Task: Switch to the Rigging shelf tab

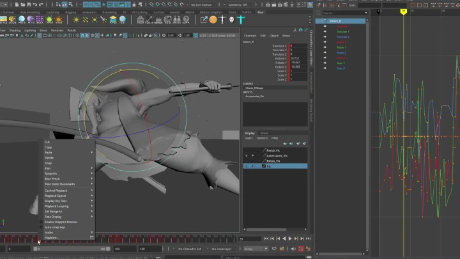Action: tap(70, 12)
